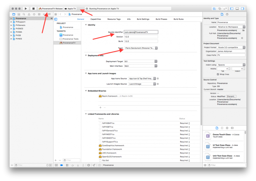Select the Provenance project under PROJECT
Viewport: 256px width, 181px height.
click(67, 27)
